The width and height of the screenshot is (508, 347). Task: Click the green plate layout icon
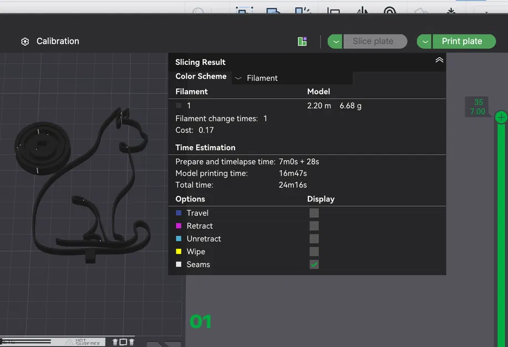302,42
